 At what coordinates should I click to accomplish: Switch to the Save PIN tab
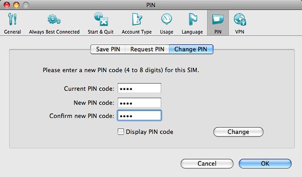[x=108, y=49]
